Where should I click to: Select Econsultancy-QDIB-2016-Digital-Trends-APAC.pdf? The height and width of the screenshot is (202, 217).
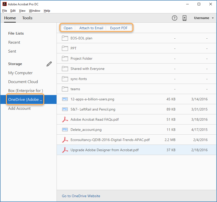point(110,140)
